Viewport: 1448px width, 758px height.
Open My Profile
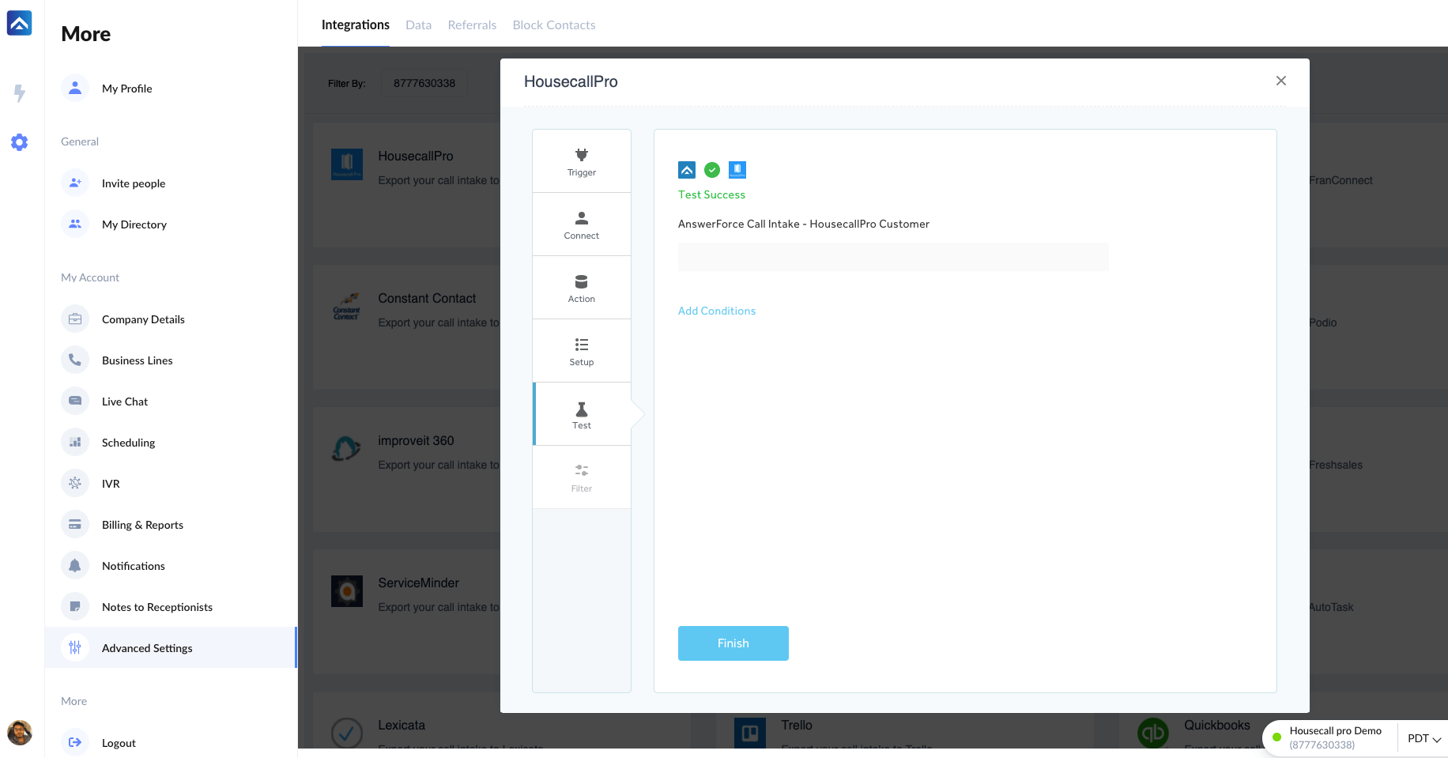click(126, 89)
